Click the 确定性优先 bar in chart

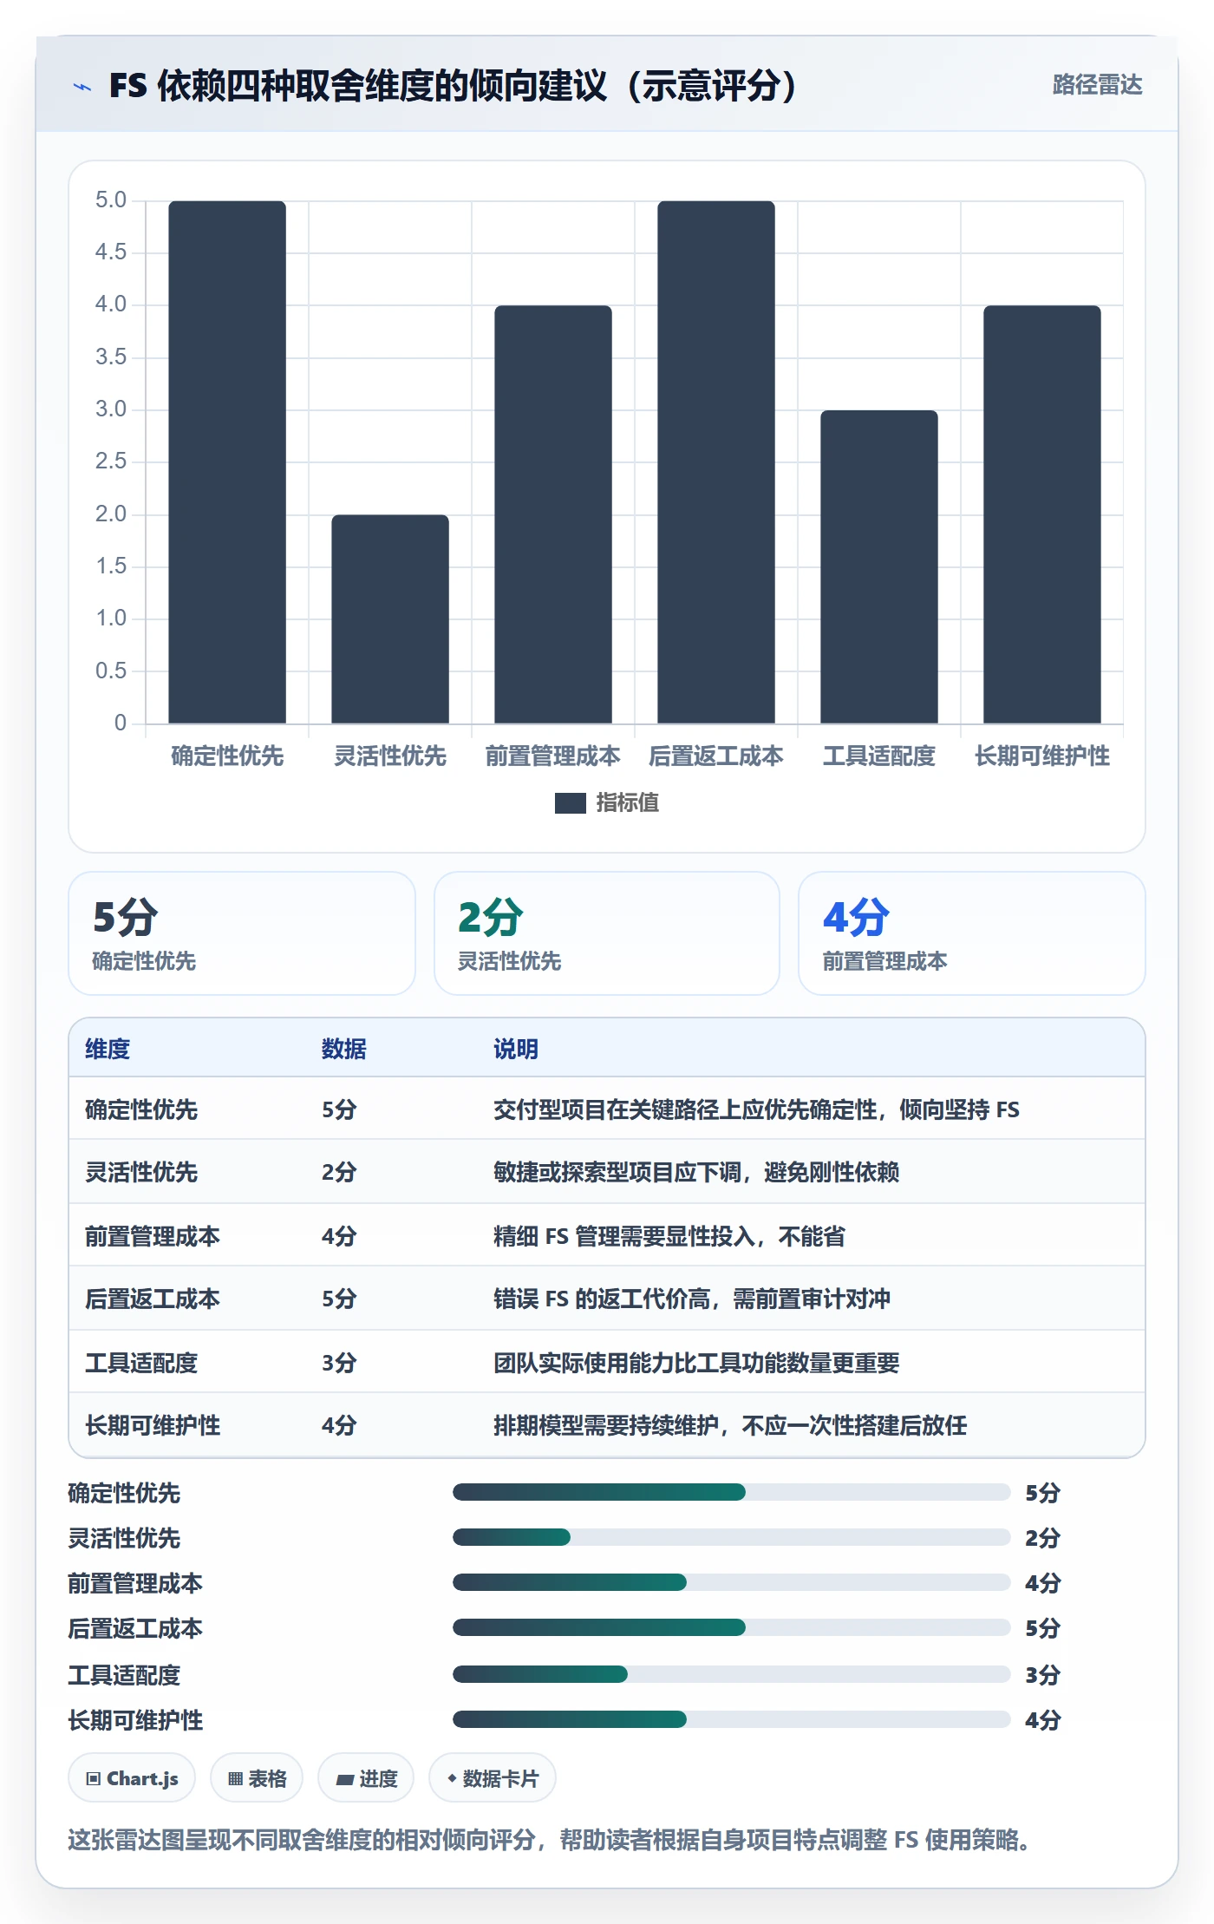pos(227,461)
